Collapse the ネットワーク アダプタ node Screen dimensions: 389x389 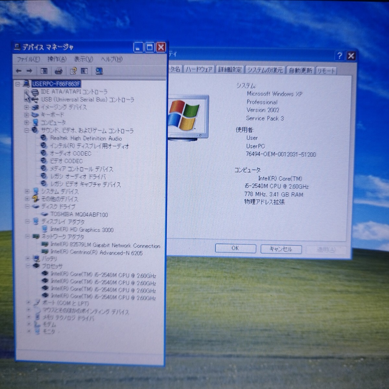pos(28,237)
